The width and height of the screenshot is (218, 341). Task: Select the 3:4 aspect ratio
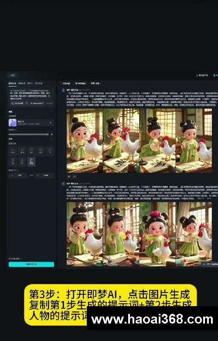click(x=13, y=162)
